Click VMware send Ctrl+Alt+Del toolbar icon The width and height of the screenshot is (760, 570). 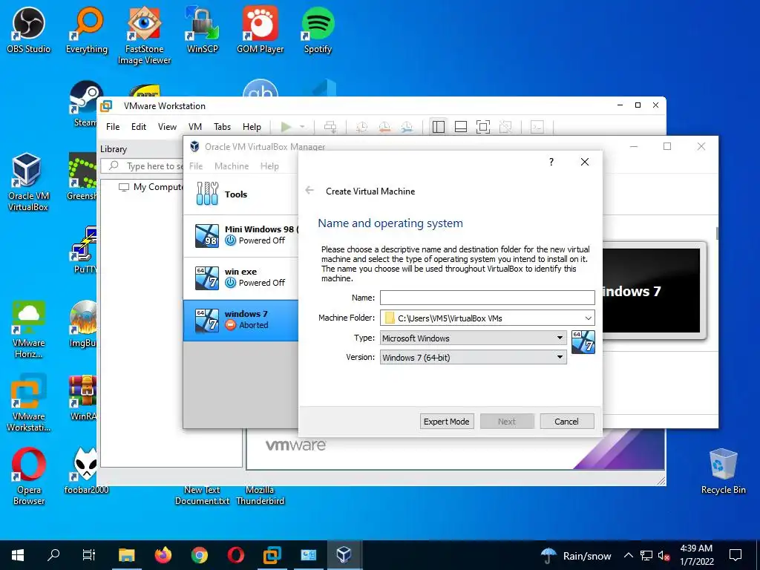[x=330, y=127]
